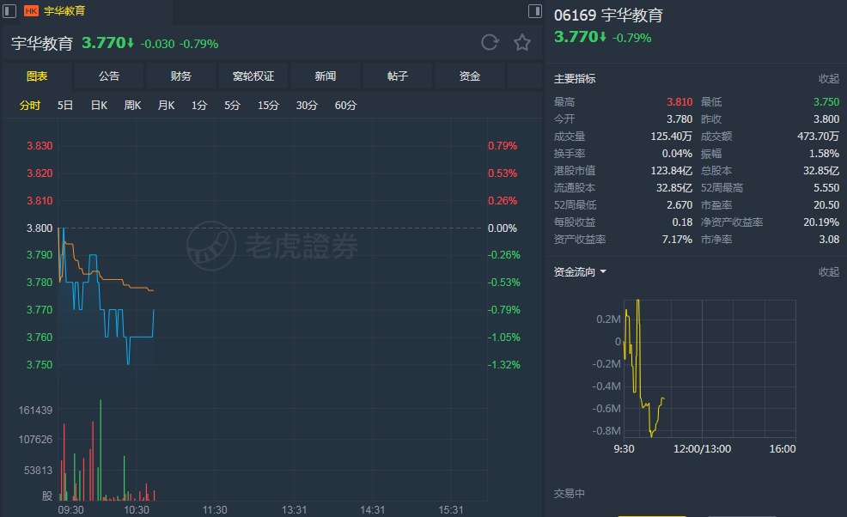Viewport: 847px width, 517px height.
Task: Switch chart to 日K view
Action: [99, 106]
